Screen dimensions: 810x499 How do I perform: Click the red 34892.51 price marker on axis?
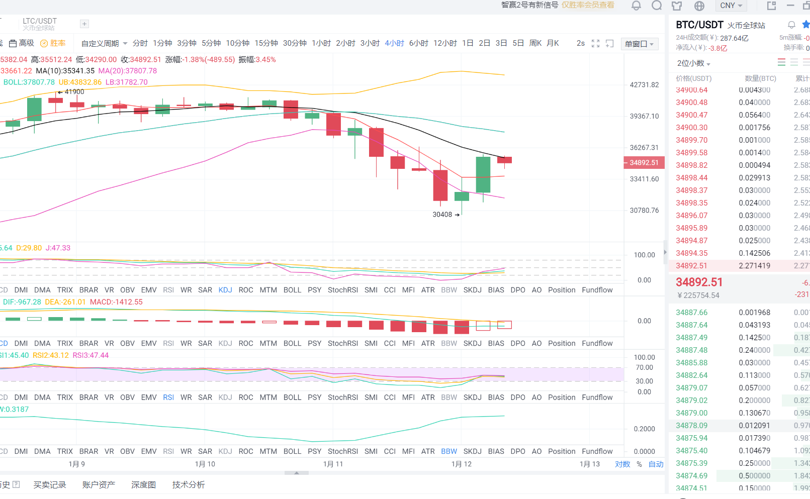click(x=644, y=163)
